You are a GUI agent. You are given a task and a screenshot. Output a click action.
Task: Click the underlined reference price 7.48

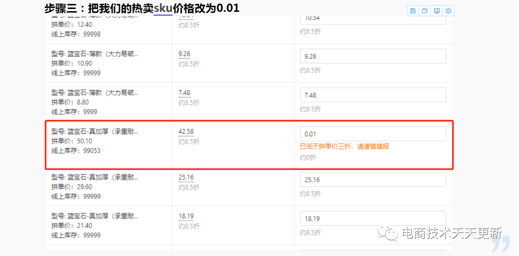click(x=184, y=93)
